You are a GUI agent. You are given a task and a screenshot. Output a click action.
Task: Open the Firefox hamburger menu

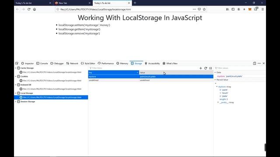(262, 9)
